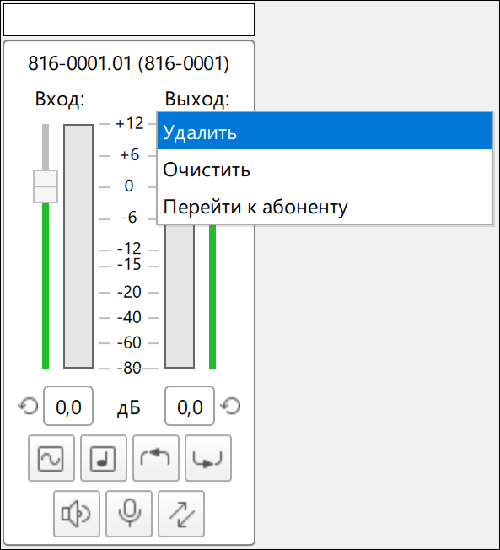Image resolution: width=500 pixels, height=550 pixels.
Task: Select Удалить from the context menu
Action: point(325,132)
